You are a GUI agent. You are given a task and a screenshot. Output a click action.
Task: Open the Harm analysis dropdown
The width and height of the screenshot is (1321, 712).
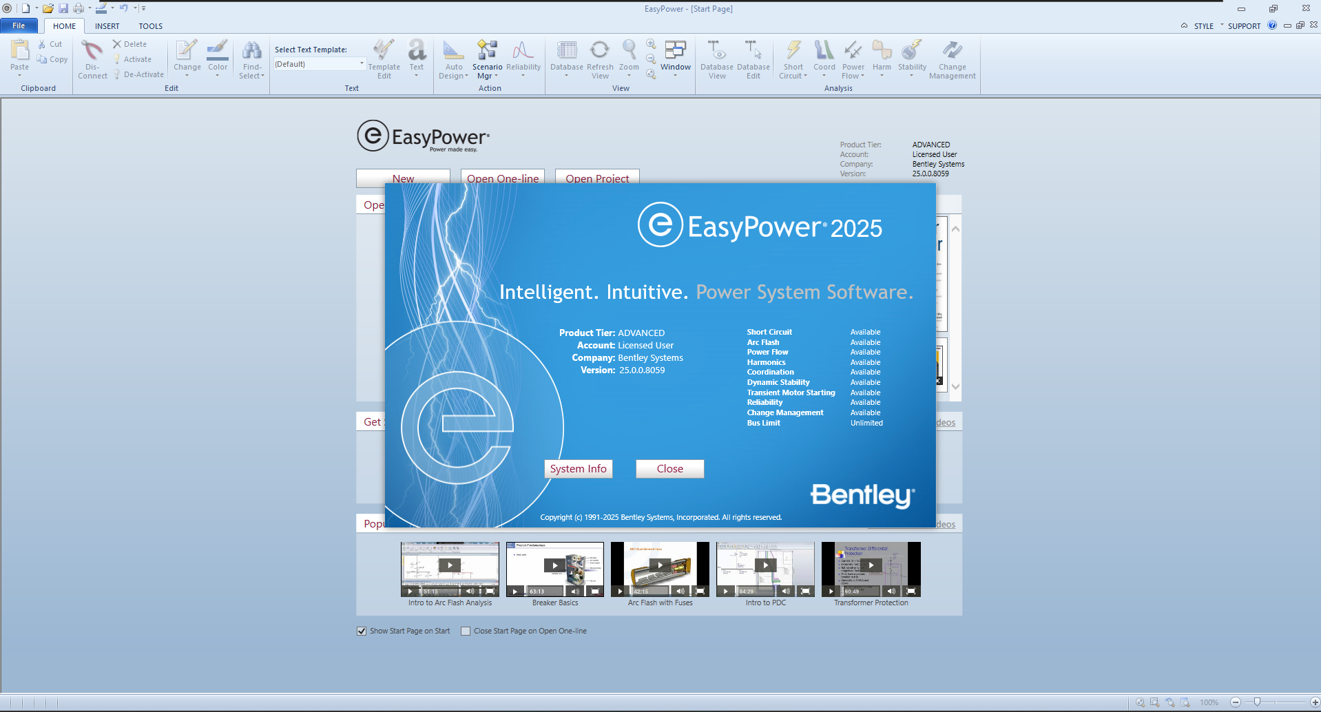tap(882, 59)
